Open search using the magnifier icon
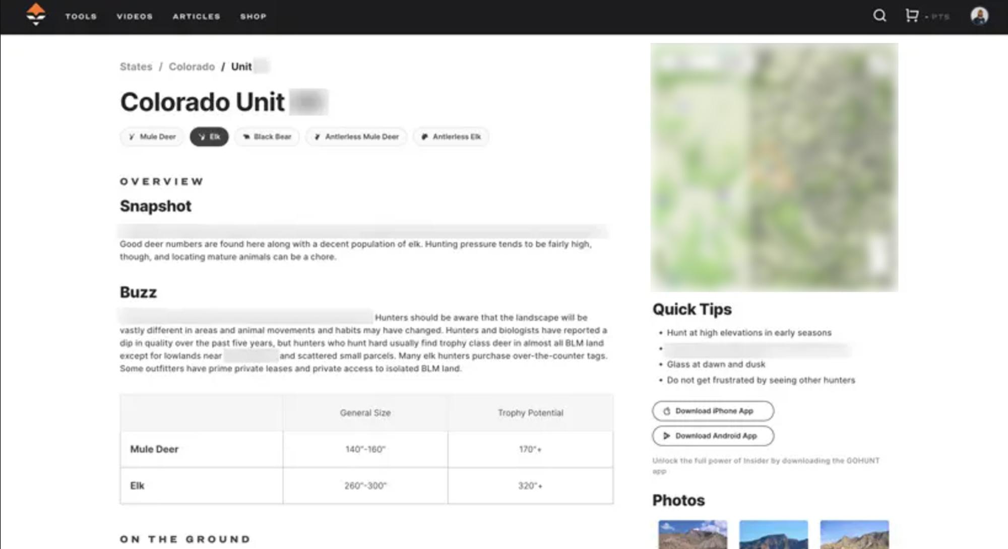This screenshot has width=1008, height=549. point(880,16)
